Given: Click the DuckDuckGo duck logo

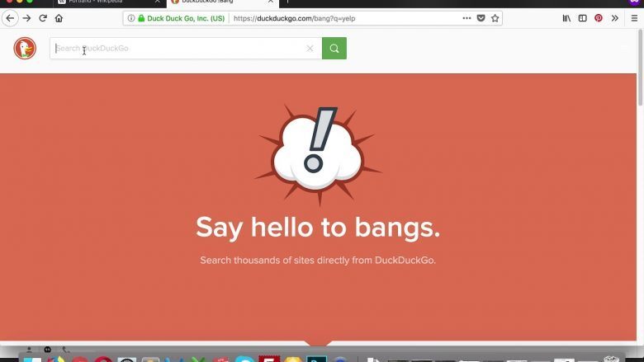Looking at the screenshot, I should click(25, 49).
